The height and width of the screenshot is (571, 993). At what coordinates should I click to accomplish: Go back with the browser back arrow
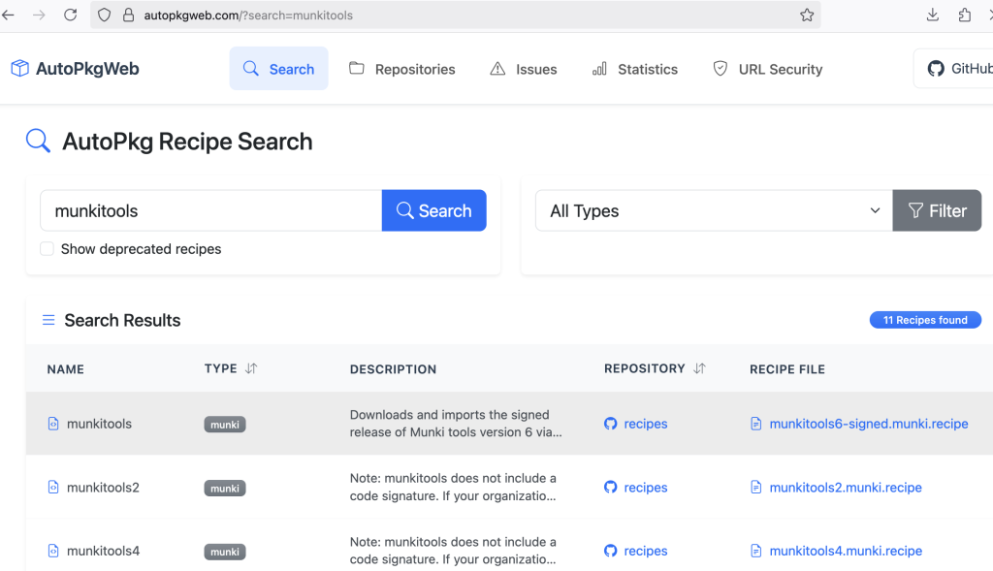[8, 15]
